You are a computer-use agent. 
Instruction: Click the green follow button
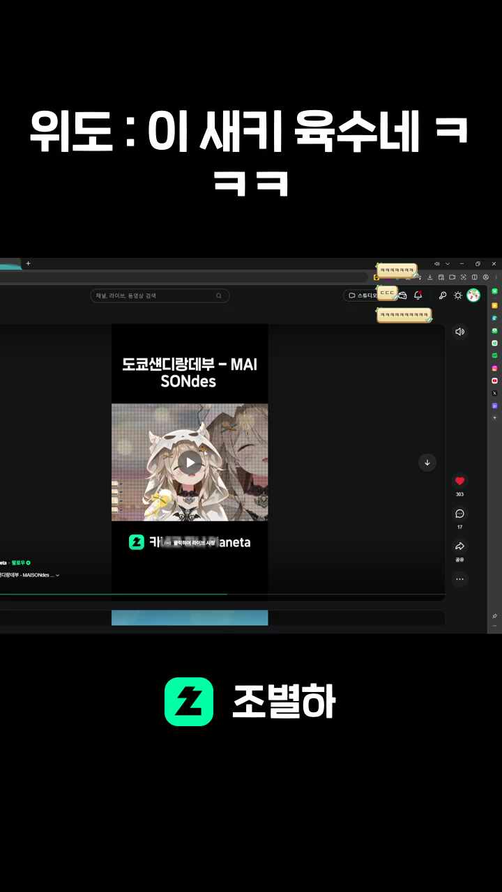point(21,562)
